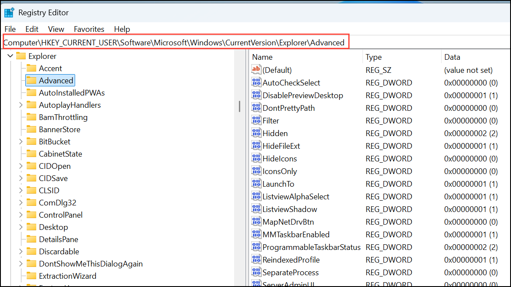The image size is (511, 287).
Task: Open the Edit menu
Action: coord(32,29)
